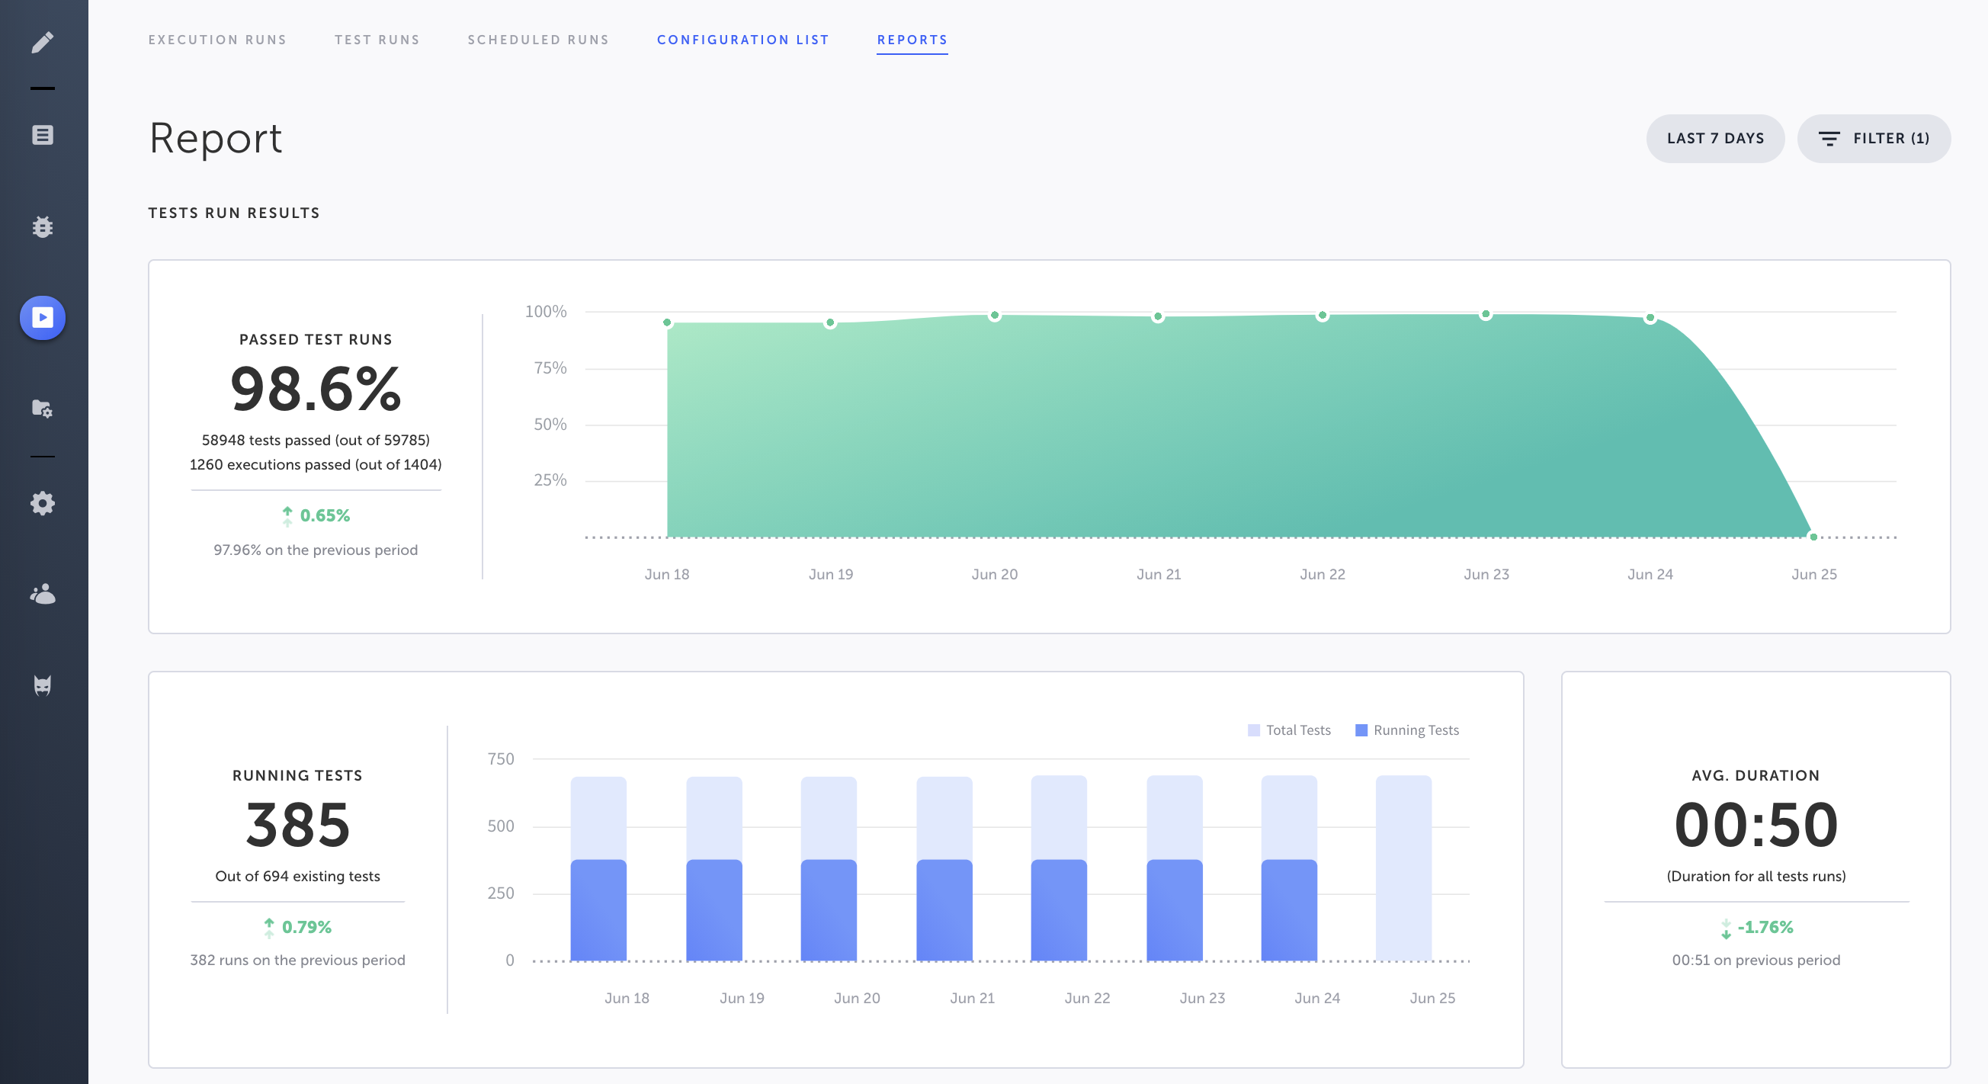This screenshot has height=1084, width=1988.
Task: Open the gear settings icon in sidebar
Action: point(43,503)
